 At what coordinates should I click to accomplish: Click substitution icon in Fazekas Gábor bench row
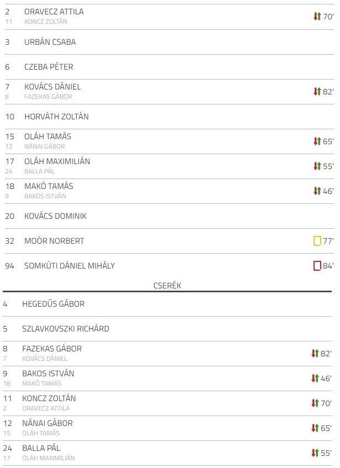point(315,354)
